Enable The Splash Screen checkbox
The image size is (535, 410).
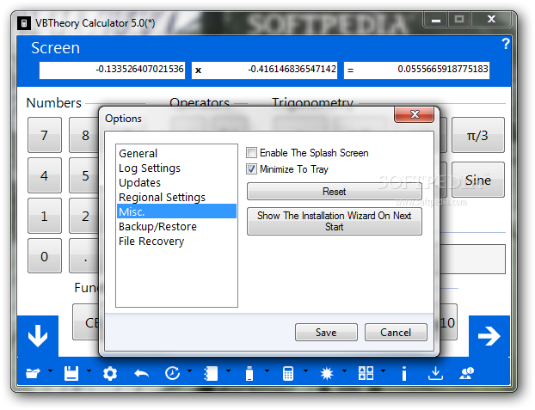coord(251,152)
